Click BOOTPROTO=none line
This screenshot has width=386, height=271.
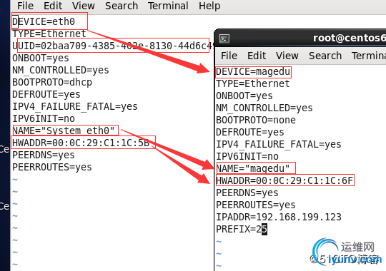(x=256, y=120)
